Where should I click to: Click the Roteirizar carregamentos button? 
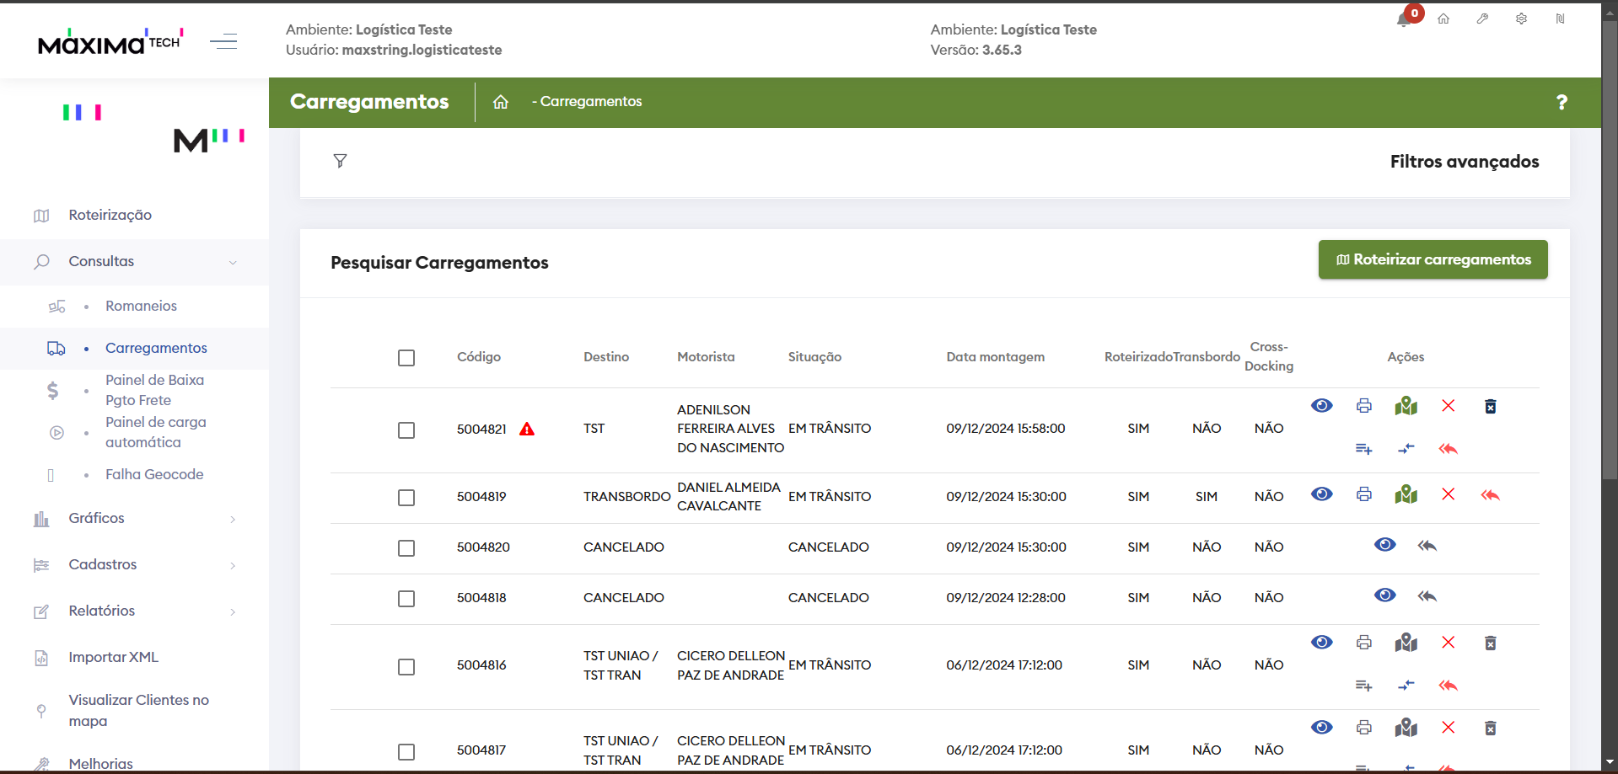pos(1433,259)
